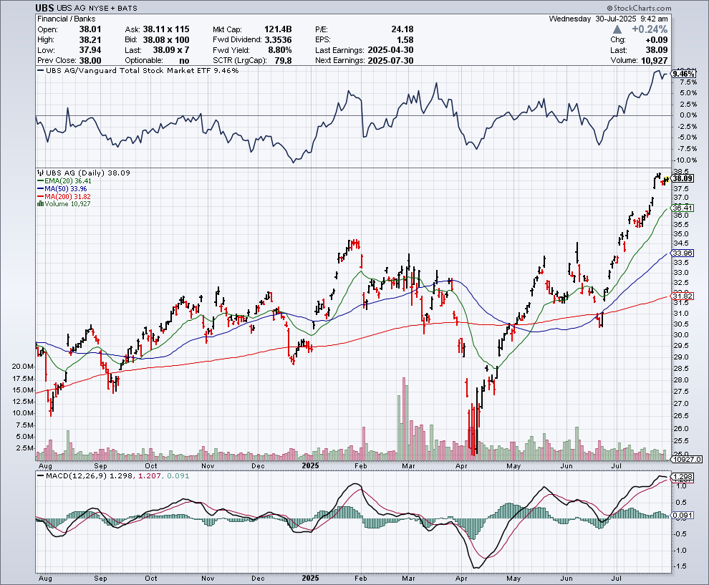
Task: Click the Next Earnings date 2025-07-30
Action: pyautogui.click(x=391, y=61)
